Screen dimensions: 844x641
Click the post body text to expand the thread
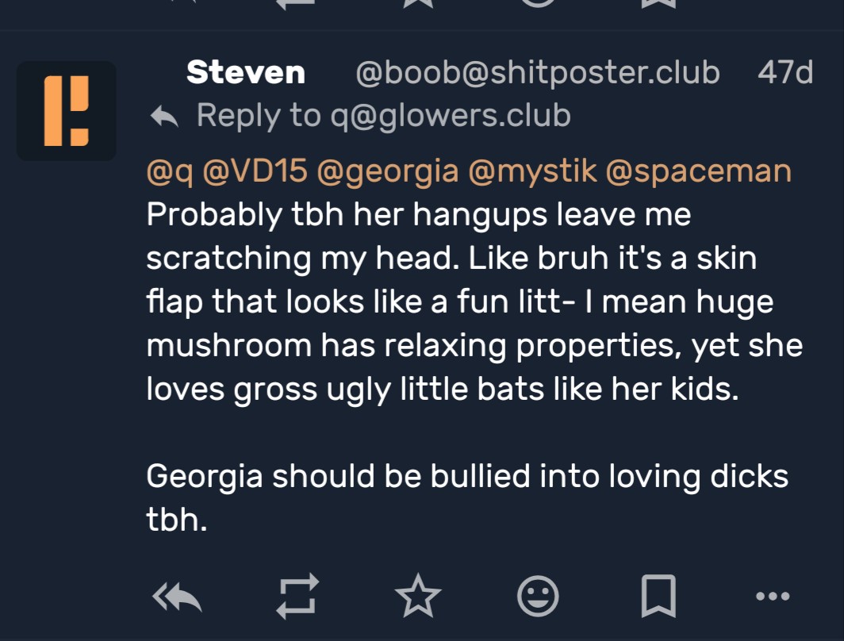point(460,345)
